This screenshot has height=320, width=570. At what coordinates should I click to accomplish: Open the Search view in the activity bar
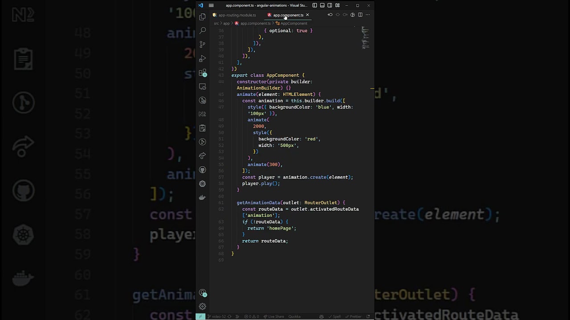pos(203,31)
